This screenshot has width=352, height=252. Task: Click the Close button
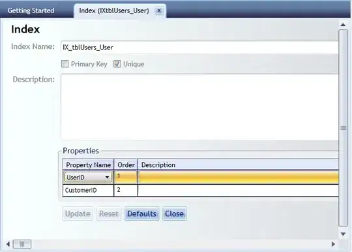pyautogui.click(x=175, y=213)
